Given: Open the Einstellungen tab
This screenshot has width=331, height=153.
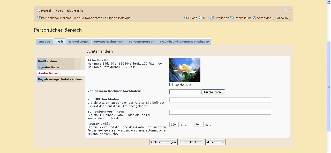Looking at the screenshot, I should (x=79, y=42).
